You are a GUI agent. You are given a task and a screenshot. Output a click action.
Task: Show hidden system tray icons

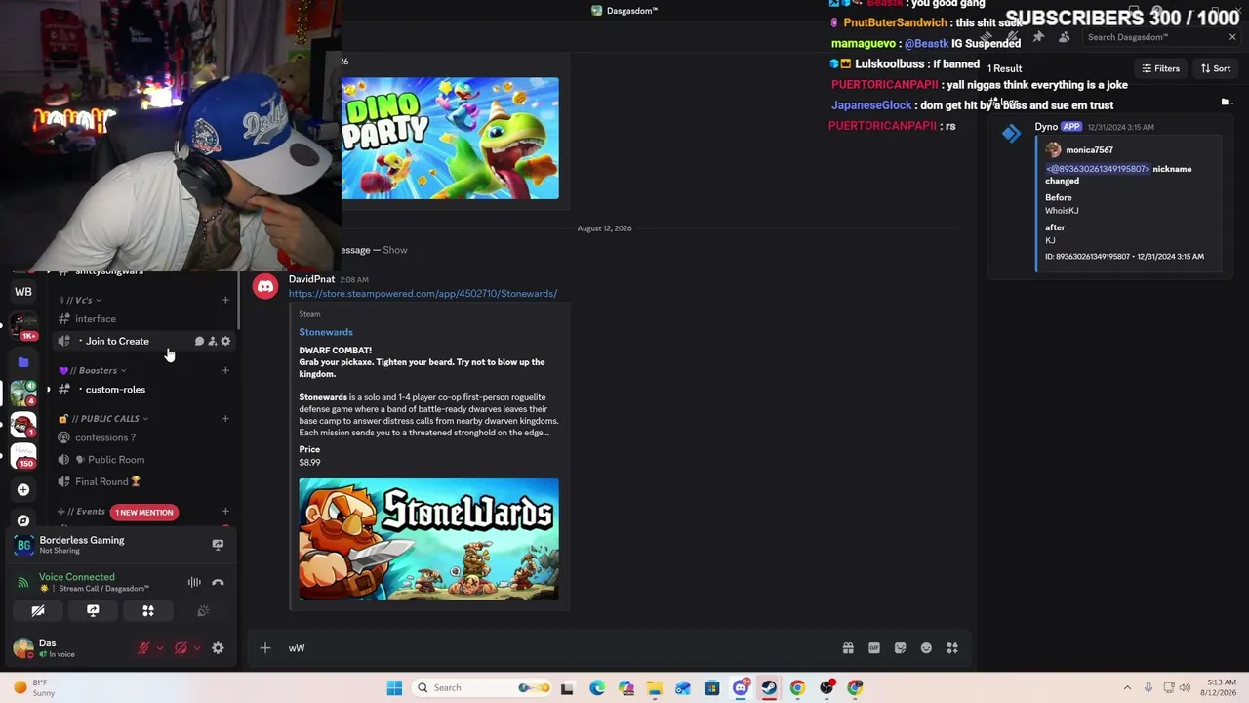point(1127,687)
